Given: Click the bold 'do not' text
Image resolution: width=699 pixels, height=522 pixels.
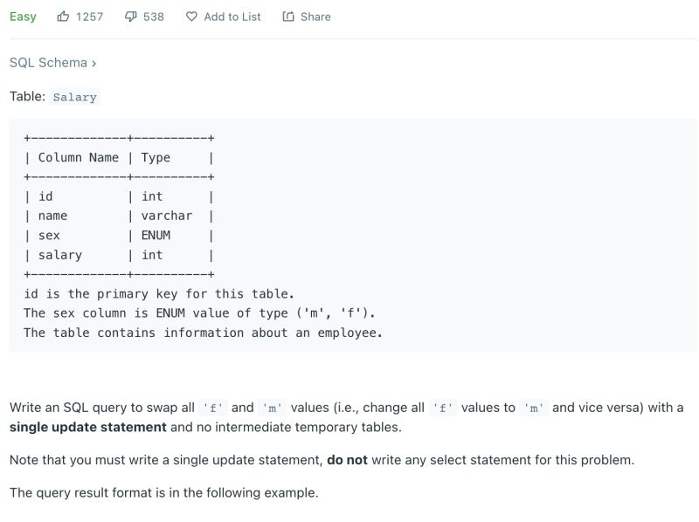Looking at the screenshot, I should click(x=347, y=459).
